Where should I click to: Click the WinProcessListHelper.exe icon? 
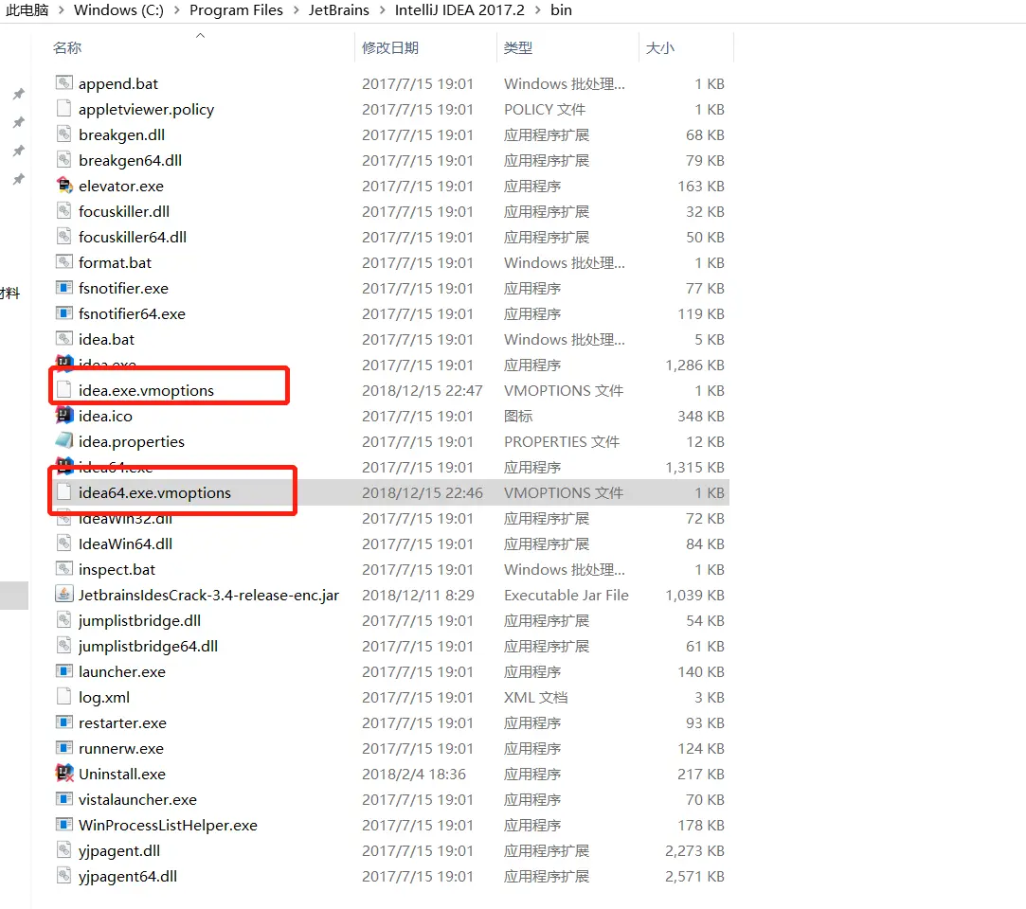(x=64, y=825)
